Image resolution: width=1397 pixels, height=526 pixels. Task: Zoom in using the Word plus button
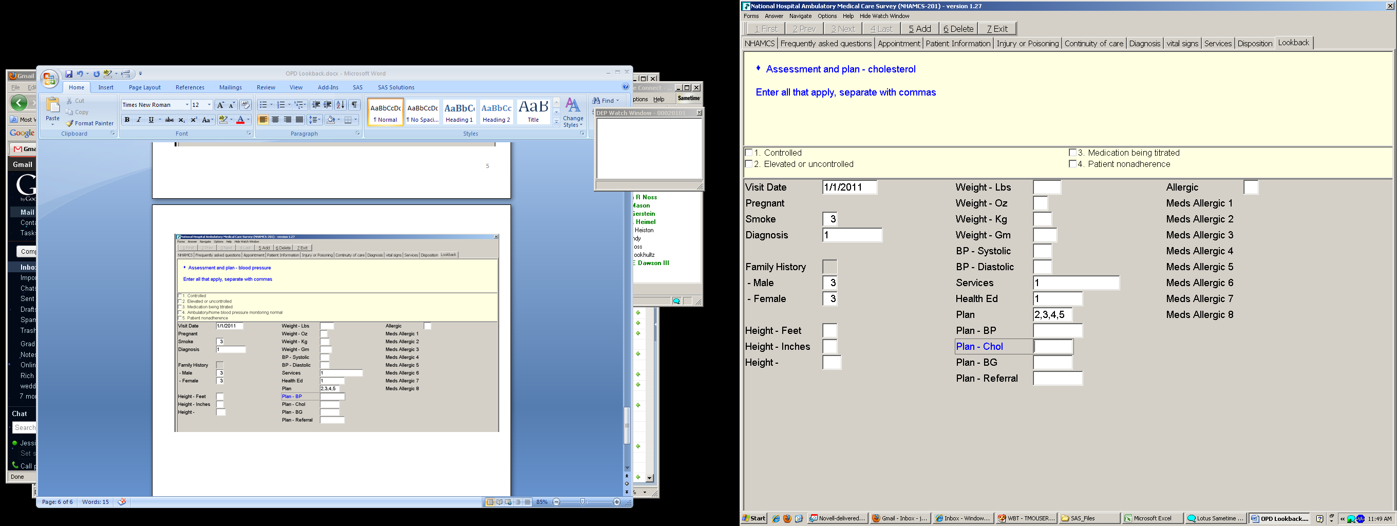click(x=617, y=502)
